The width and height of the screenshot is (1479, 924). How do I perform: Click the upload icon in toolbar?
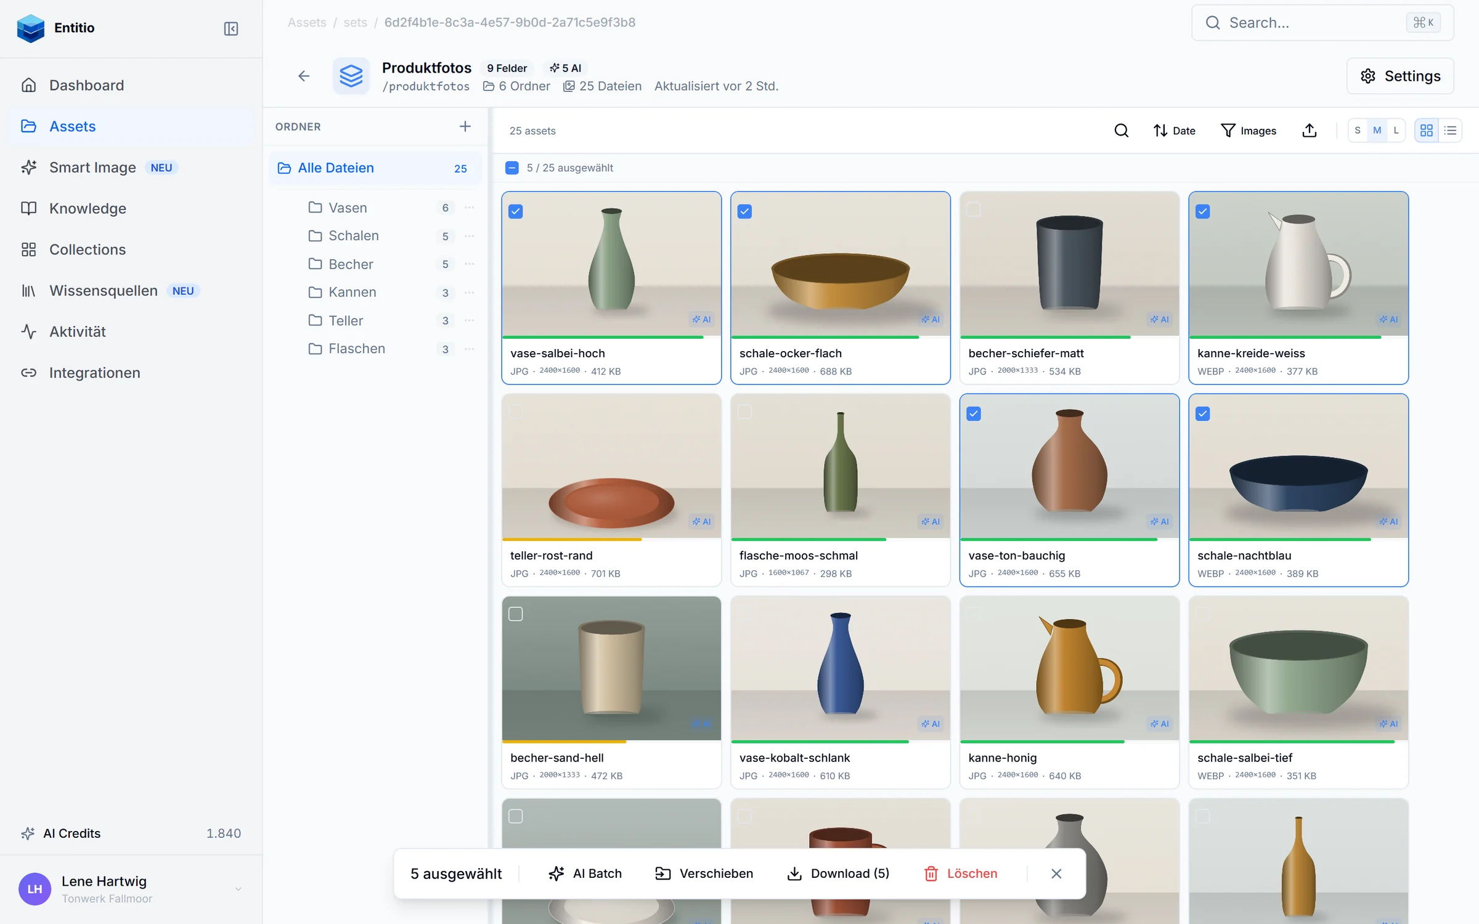[1310, 131]
